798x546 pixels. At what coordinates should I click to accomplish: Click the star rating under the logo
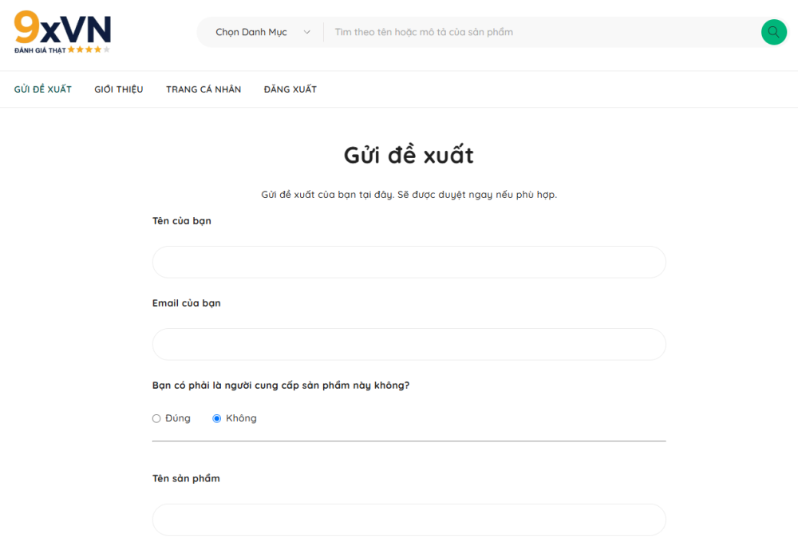click(x=89, y=49)
